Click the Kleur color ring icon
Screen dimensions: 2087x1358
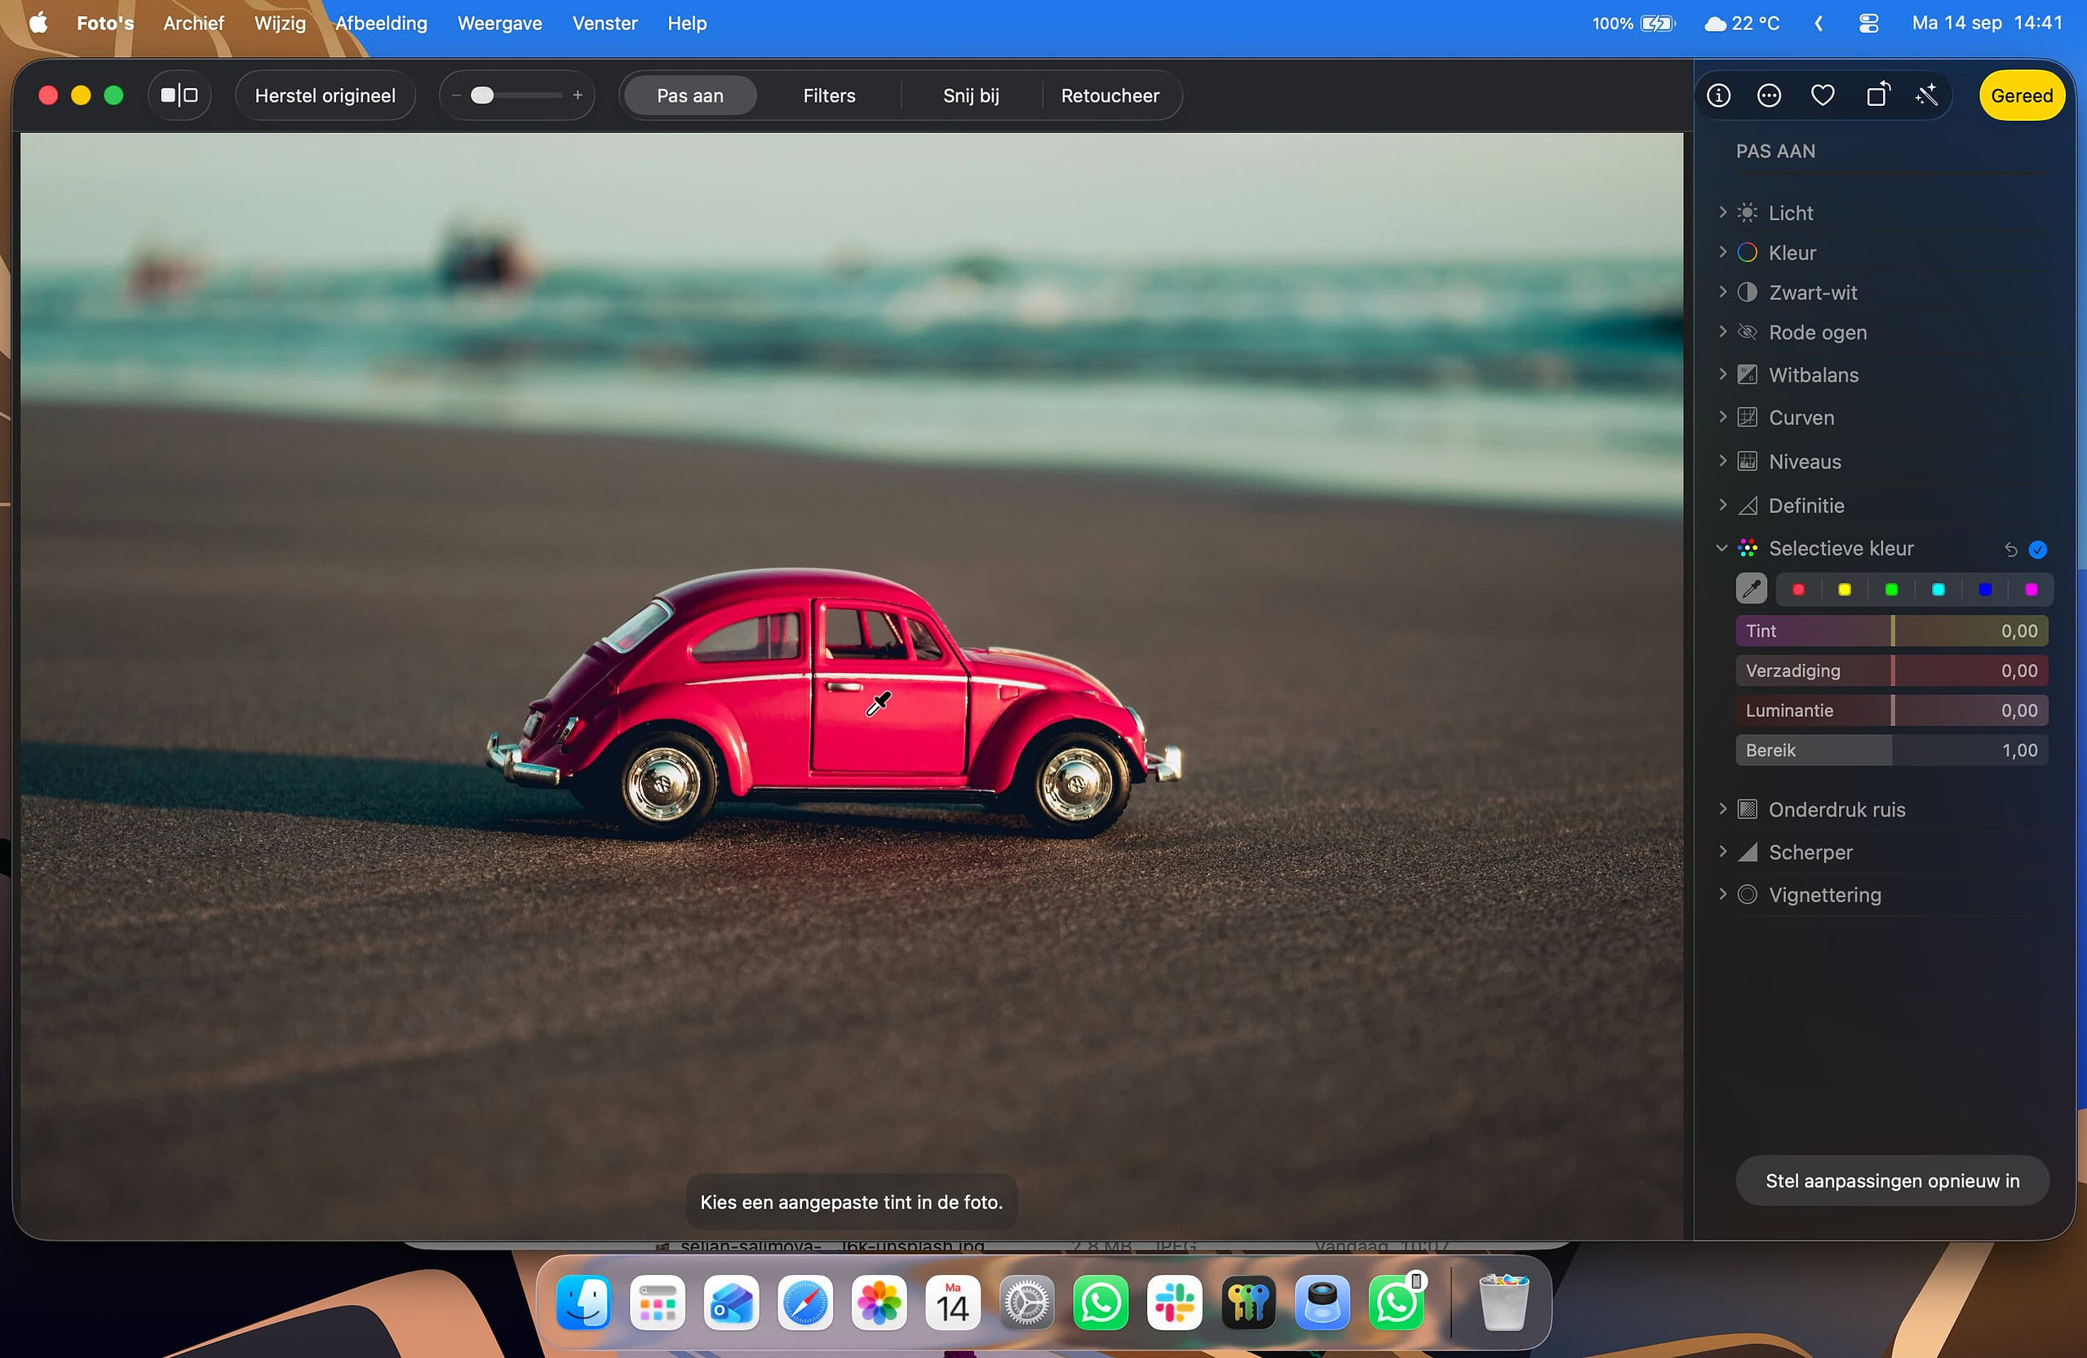(1748, 253)
